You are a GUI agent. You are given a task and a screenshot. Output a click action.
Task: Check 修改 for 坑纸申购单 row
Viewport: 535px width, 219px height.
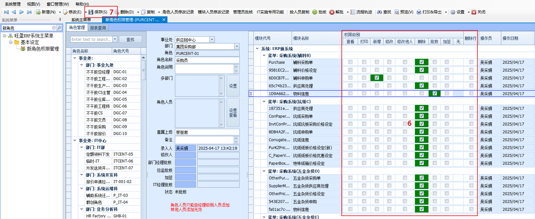(389, 132)
